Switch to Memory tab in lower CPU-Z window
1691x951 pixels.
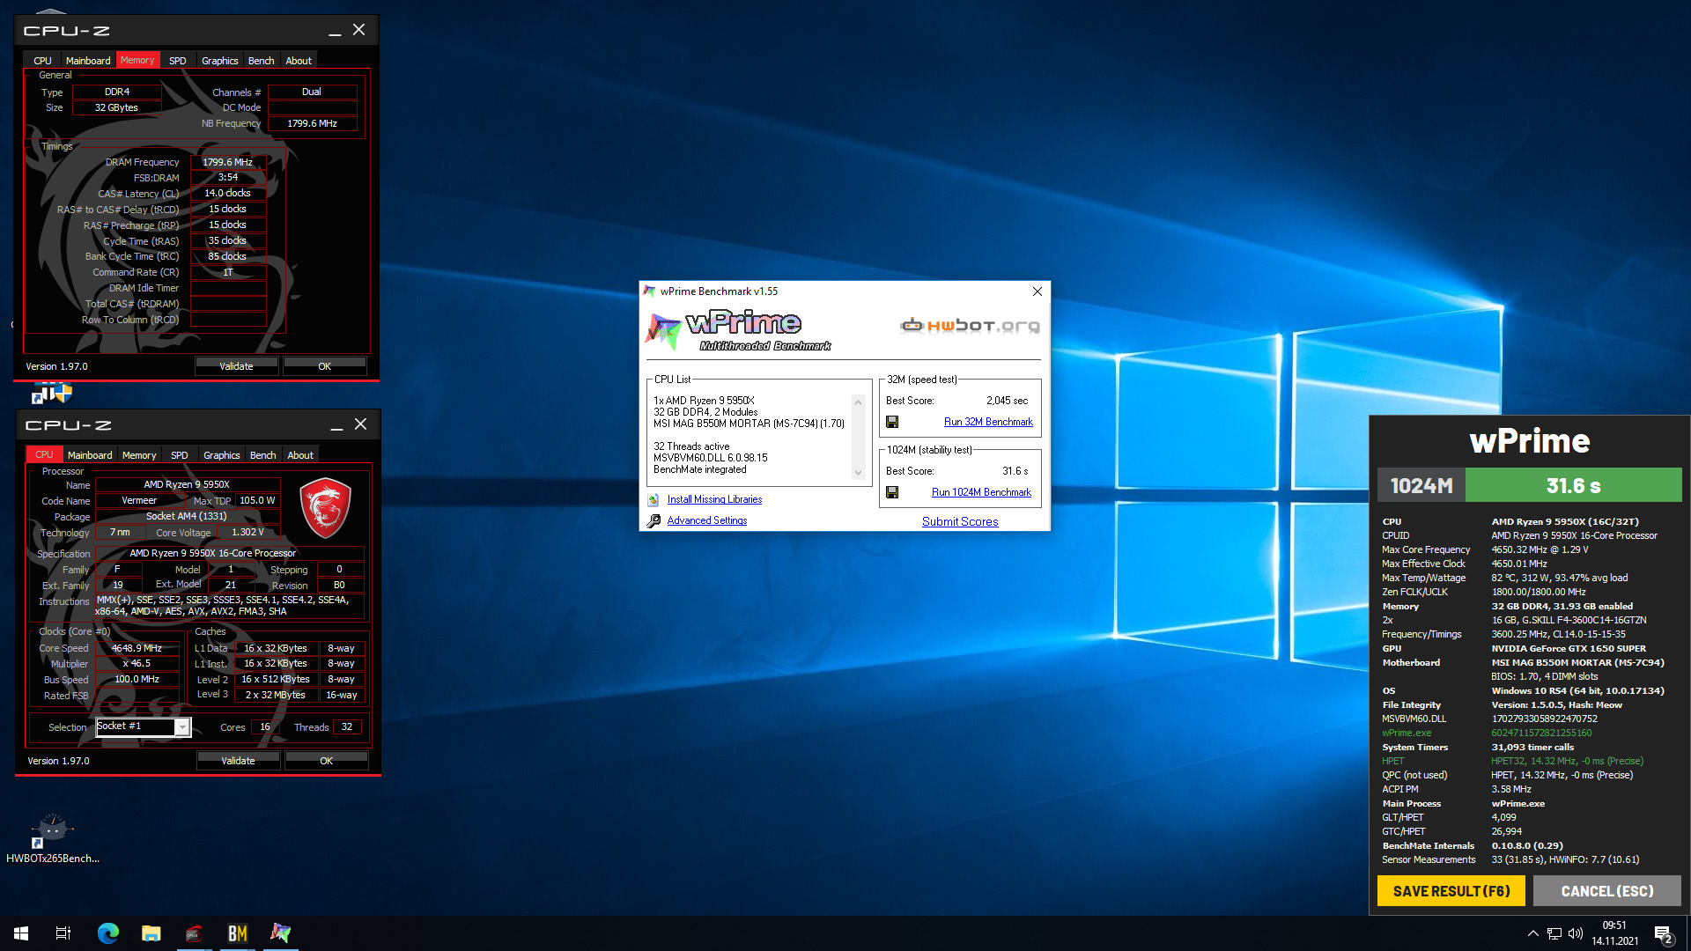(139, 455)
